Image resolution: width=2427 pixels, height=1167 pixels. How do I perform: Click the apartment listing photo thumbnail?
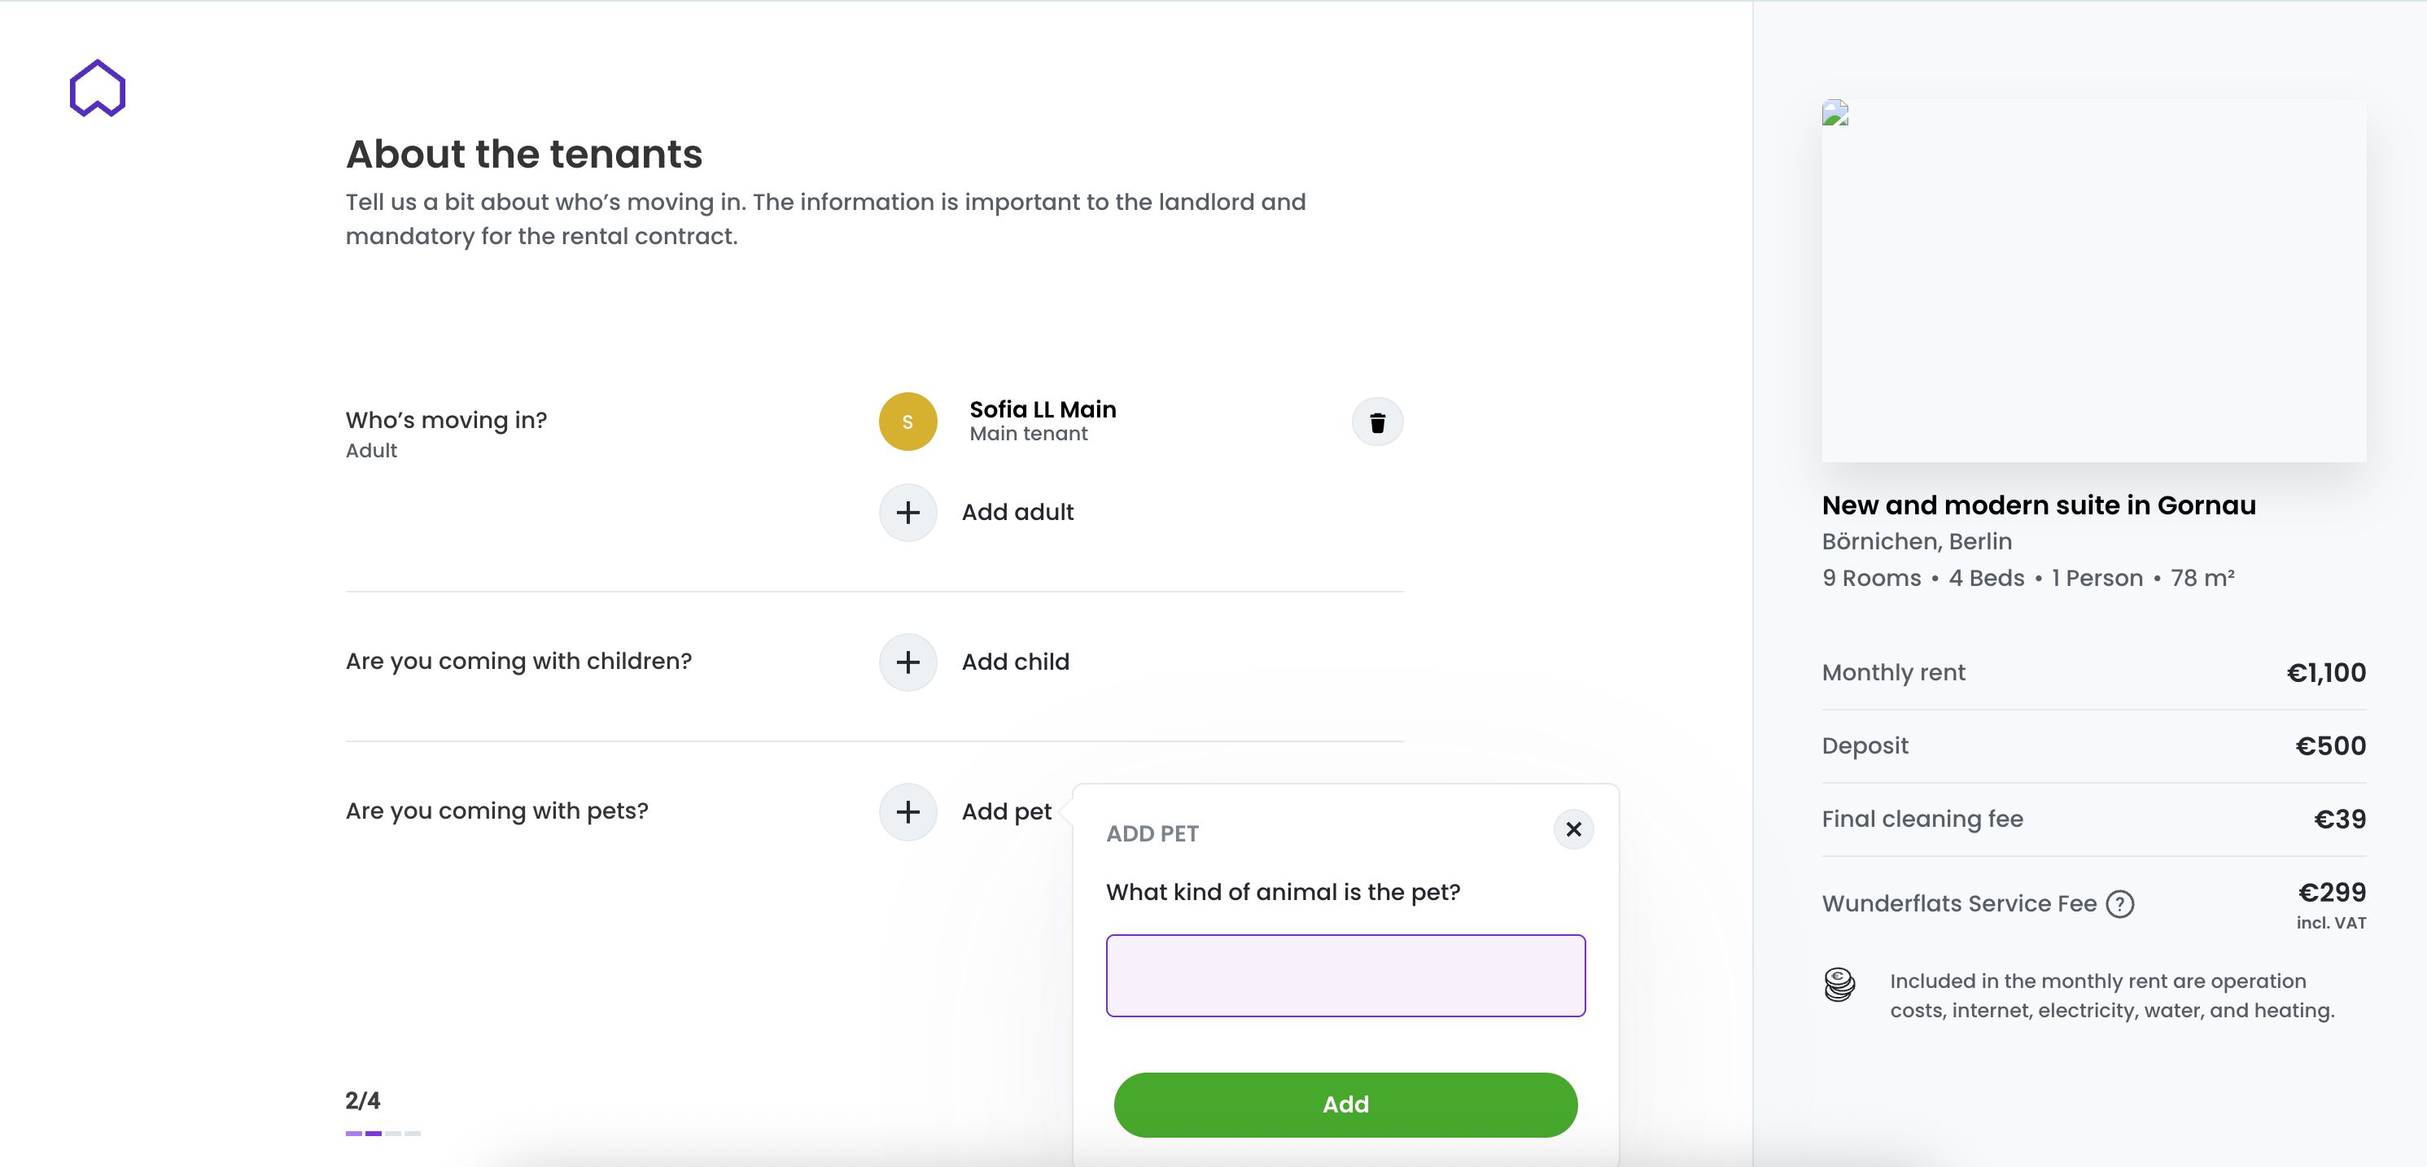click(2093, 281)
